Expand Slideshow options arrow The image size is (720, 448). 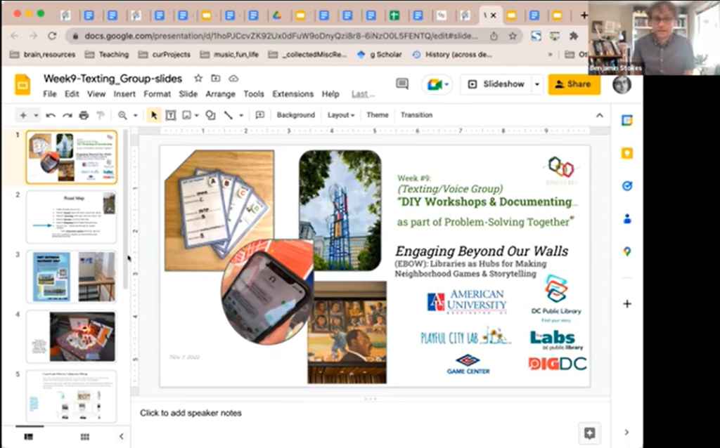coord(537,84)
